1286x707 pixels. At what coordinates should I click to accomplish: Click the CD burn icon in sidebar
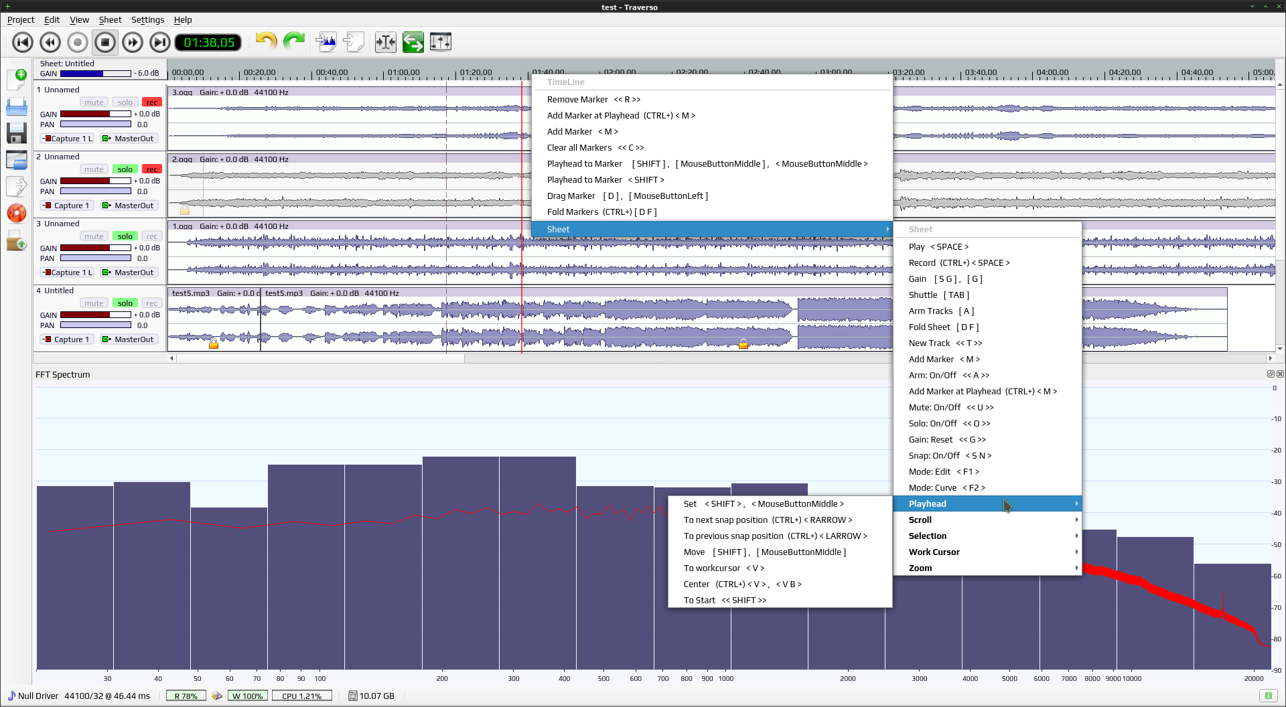[17, 213]
